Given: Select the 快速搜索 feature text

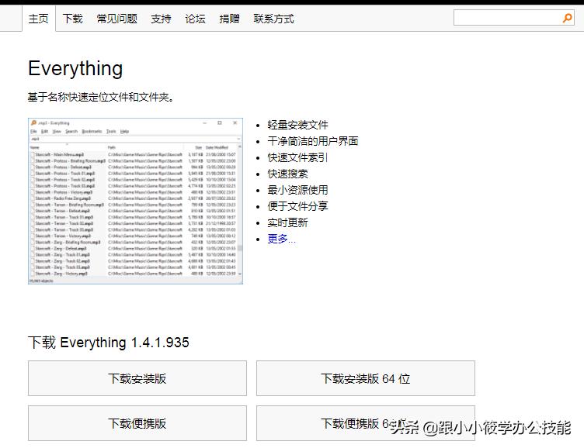Looking at the screenshot, I should point(287,174).
